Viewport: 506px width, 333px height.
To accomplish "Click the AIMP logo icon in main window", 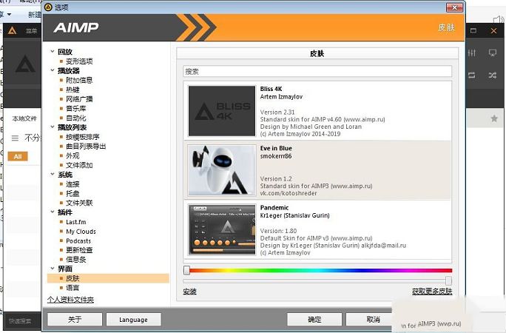I will [13, 30].
